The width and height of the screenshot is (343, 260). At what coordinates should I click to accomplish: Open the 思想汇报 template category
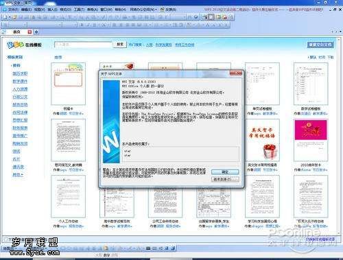pos(20,120)
